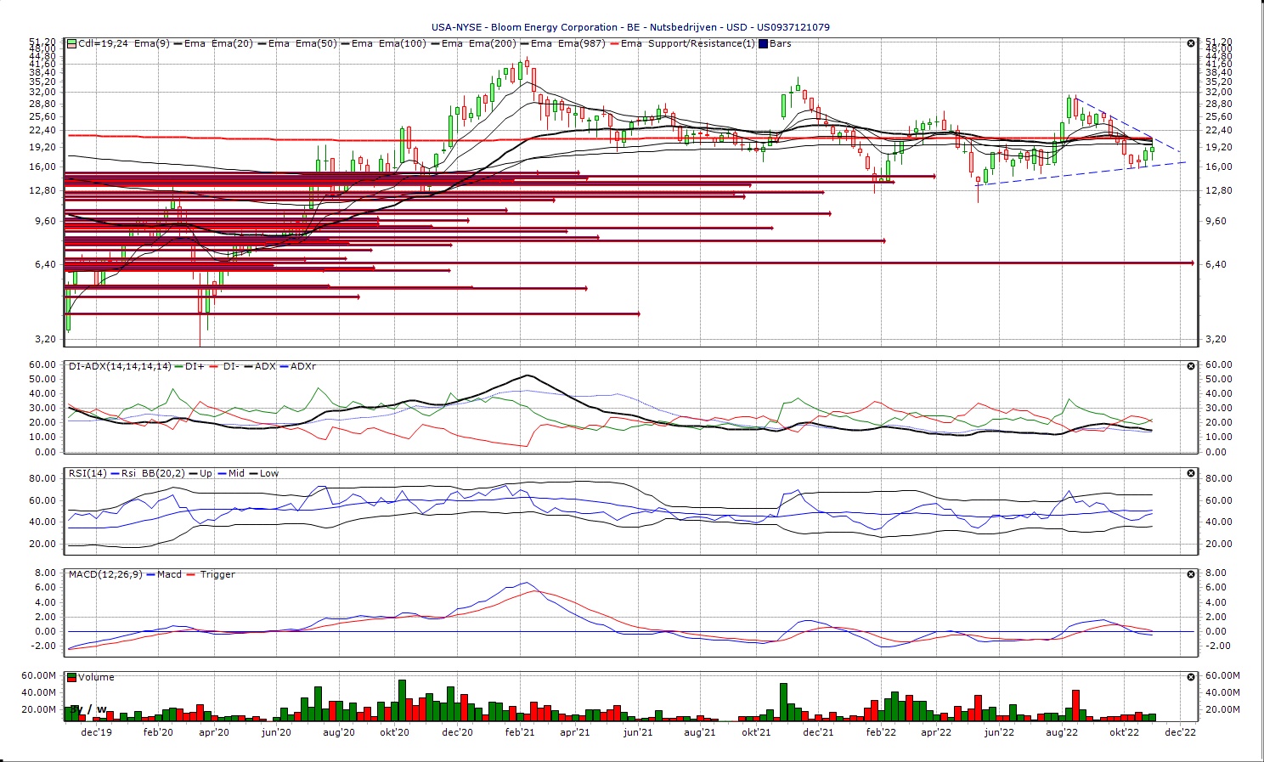Click the RSI(14) indicator title
Screen dimensions: 1264x762
[88, 473]
